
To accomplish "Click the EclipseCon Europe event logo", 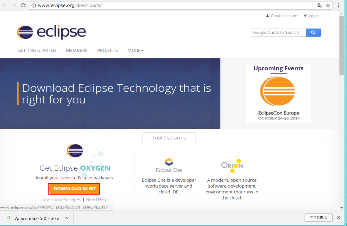I will (x=278, y=91).
